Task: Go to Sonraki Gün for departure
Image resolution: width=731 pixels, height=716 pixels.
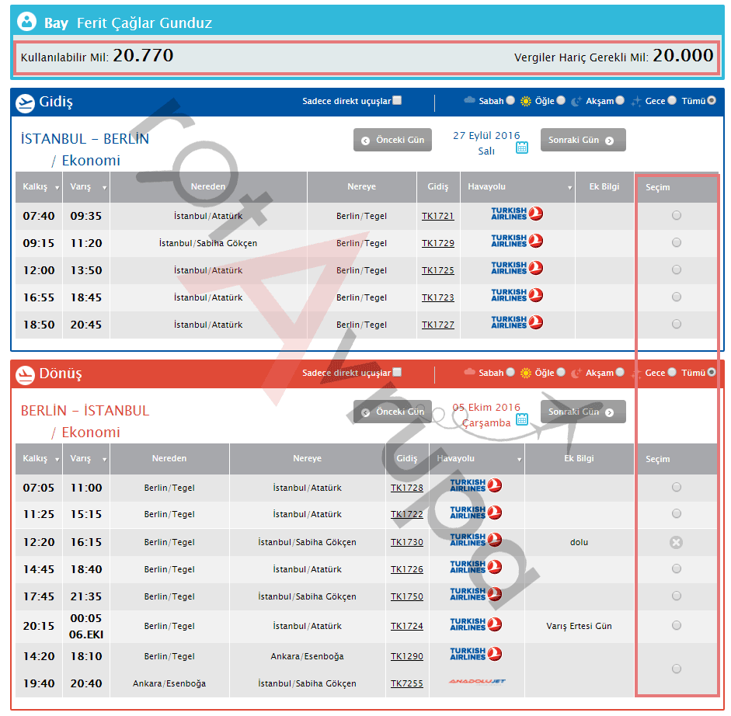Action: coord(583,141)
